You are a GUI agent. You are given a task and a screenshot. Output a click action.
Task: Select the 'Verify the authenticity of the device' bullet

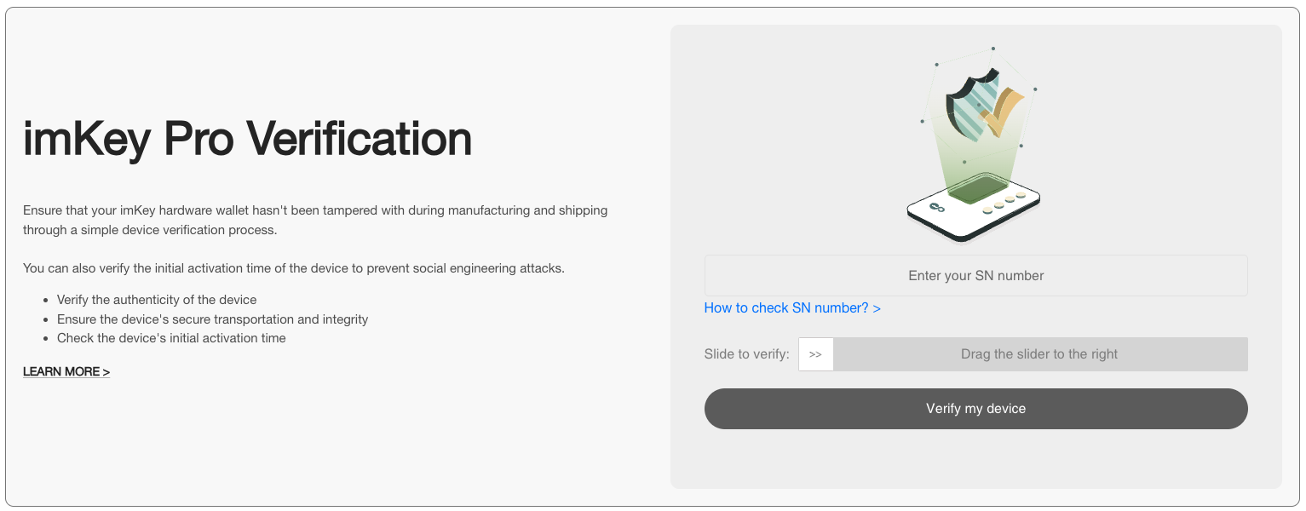coord(157,300)
